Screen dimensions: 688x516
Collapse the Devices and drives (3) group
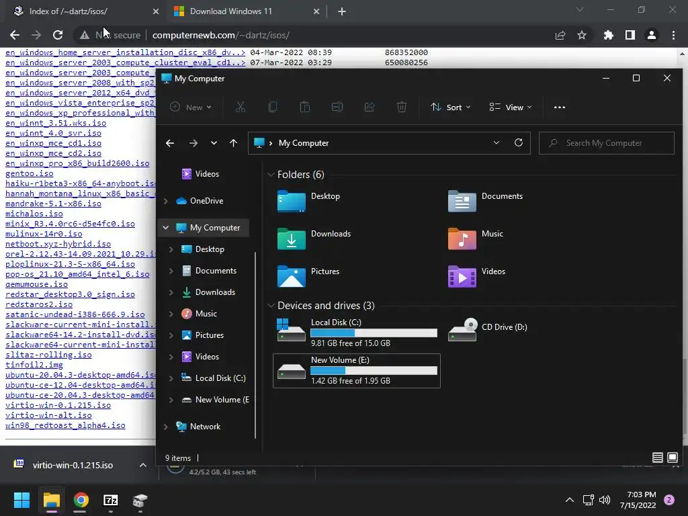click(x=271, y=306)
